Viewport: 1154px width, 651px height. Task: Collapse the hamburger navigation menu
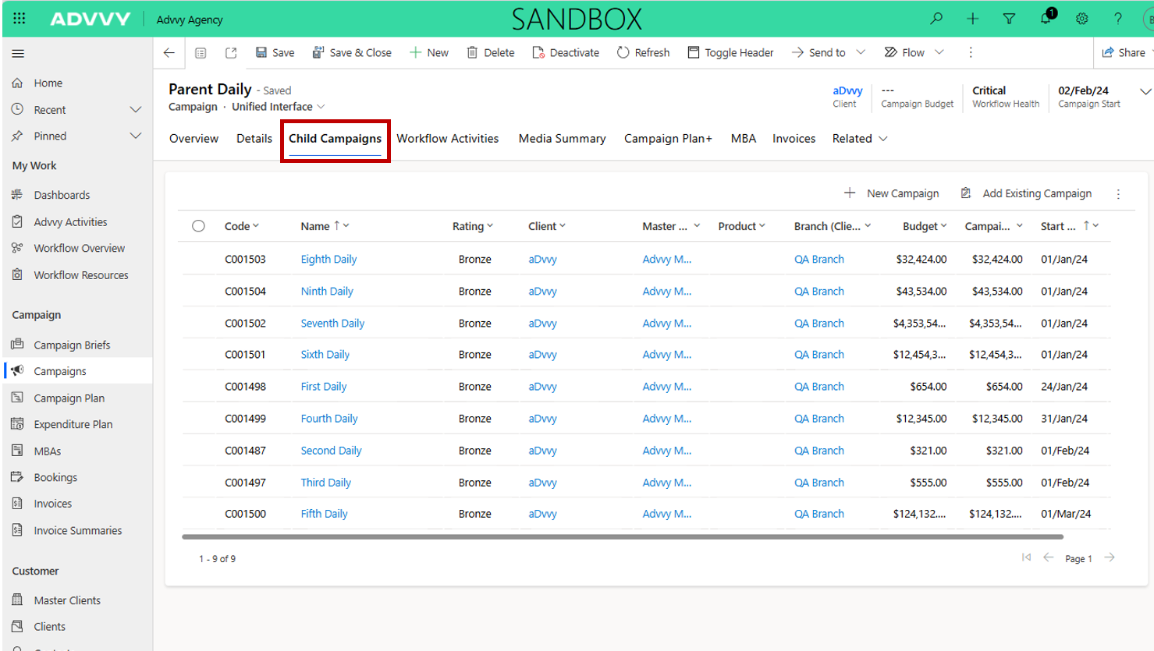click(18, 54)
